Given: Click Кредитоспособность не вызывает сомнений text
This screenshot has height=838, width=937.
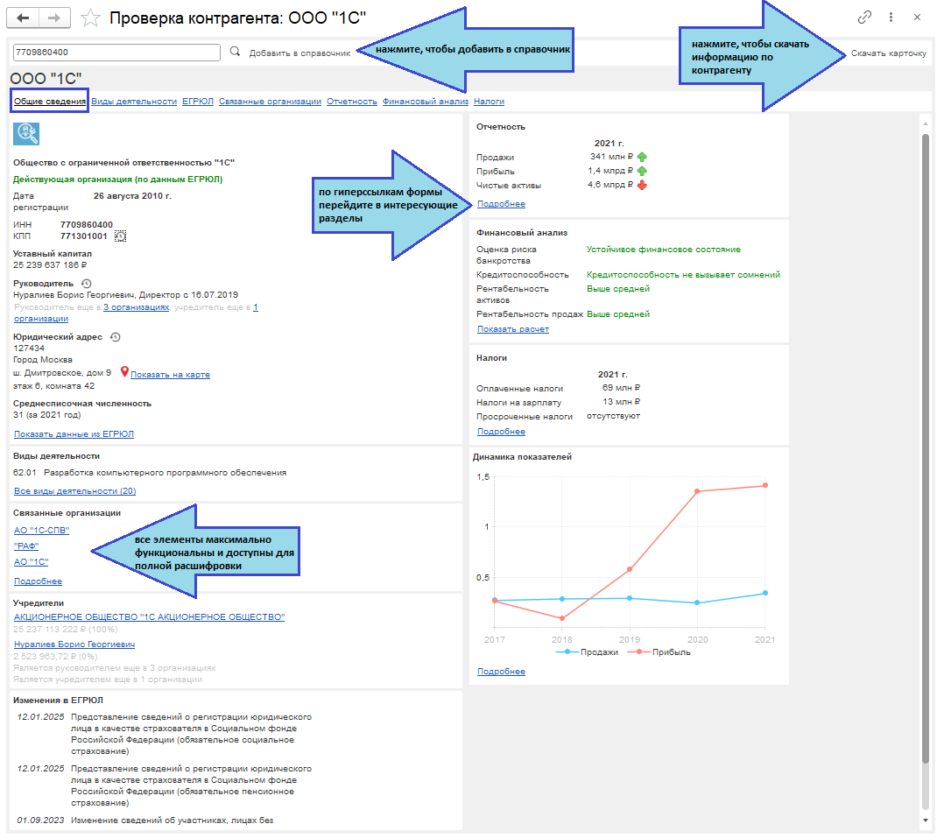Looking at the screenshot, I should (684, 275).
